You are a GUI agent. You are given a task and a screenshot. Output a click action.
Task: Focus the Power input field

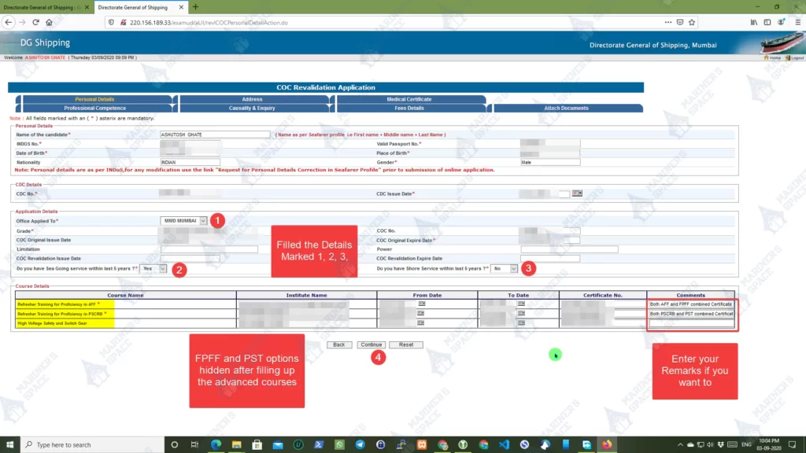[x=569, y=249]
